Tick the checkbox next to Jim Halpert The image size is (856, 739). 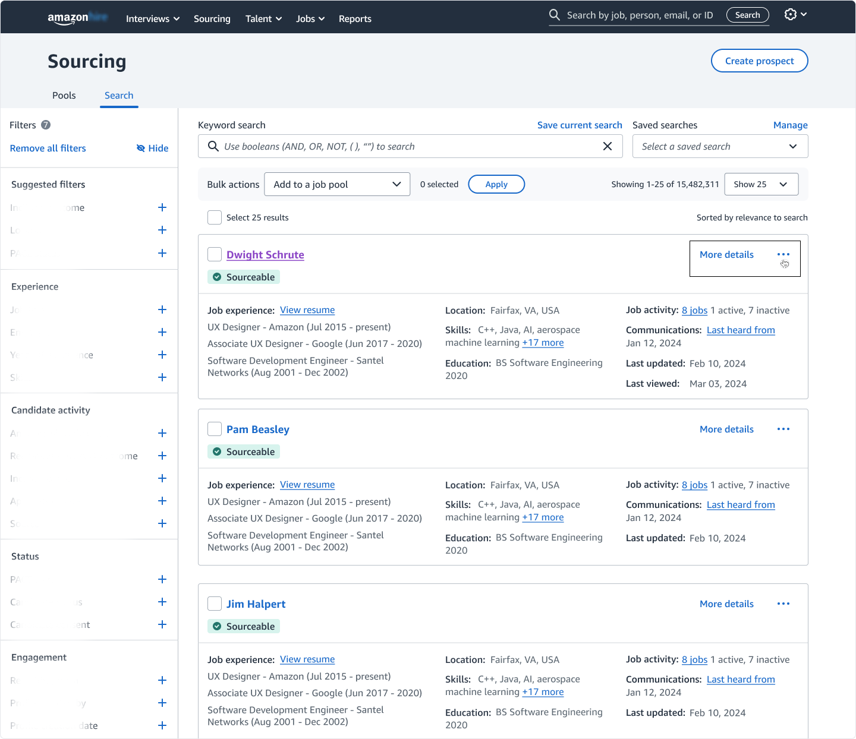(x=215, y=604)
